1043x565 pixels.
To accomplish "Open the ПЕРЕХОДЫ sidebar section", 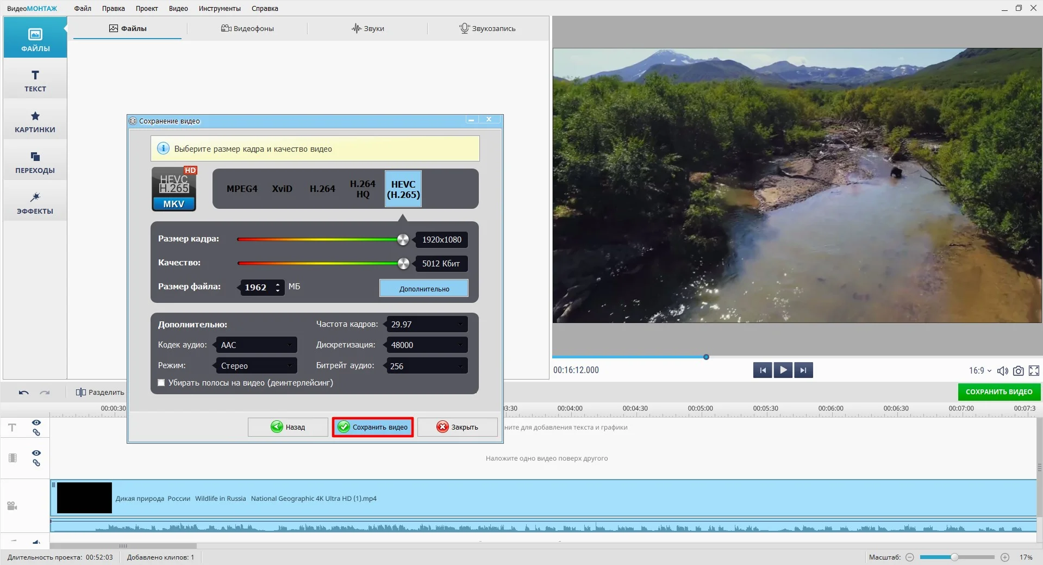I will coord(35,161).
